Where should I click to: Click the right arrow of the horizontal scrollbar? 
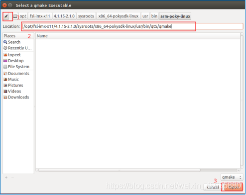coord(239,170)
